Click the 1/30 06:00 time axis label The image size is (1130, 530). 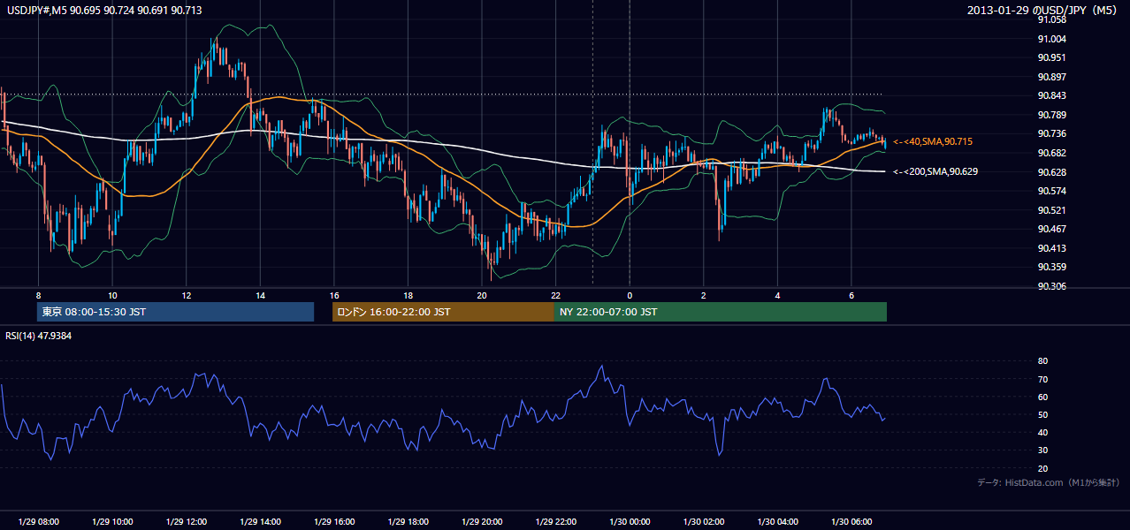pos(851,522)
